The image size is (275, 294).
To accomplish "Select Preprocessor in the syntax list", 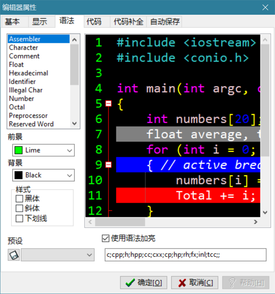I will pyautogui.click(x=28, y=116).
